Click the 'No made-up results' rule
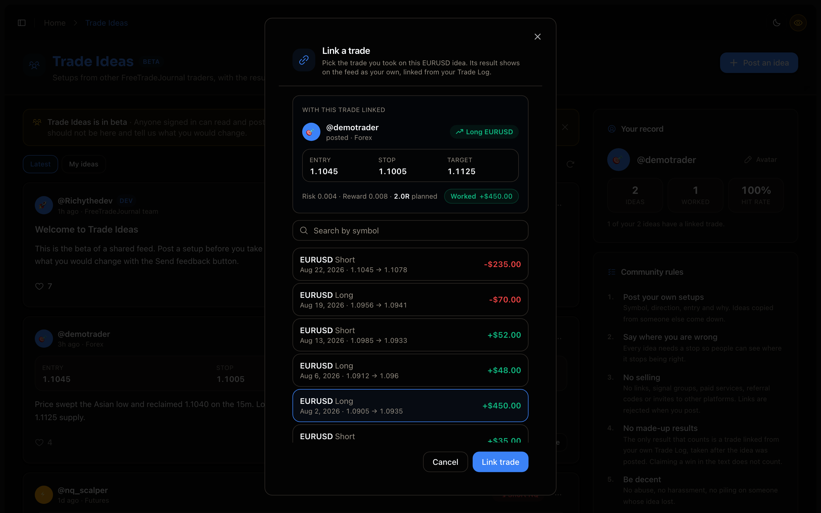 660,428
